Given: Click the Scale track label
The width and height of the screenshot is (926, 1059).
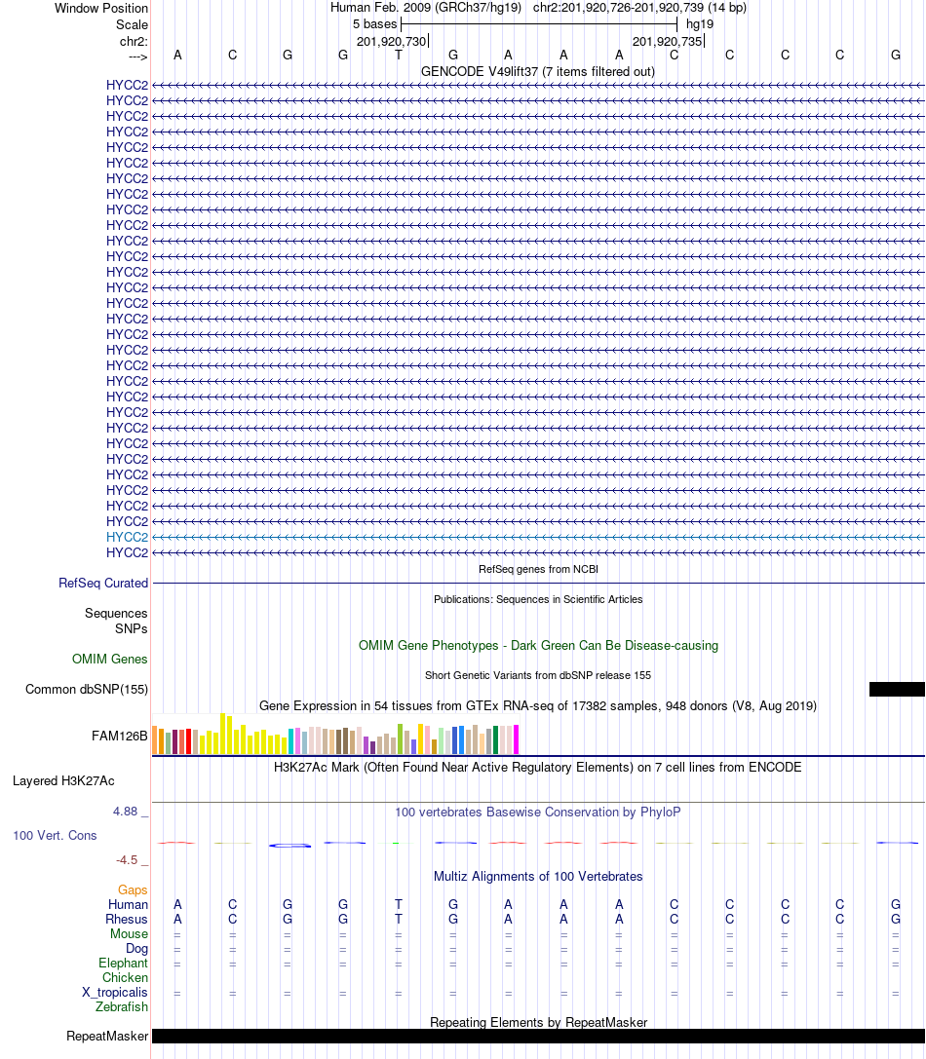Looking at the screenshot, I should coord(132,24).
